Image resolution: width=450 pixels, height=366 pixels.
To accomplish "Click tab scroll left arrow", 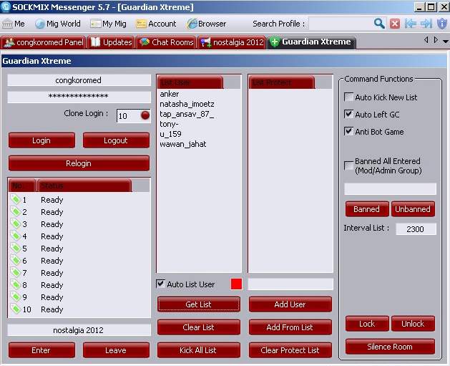I will 426,40.
